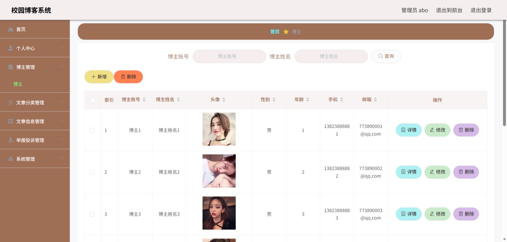507x242 pixels.
Task: Open the 个人中心 sidebar menu
Action: pos(35,48)
